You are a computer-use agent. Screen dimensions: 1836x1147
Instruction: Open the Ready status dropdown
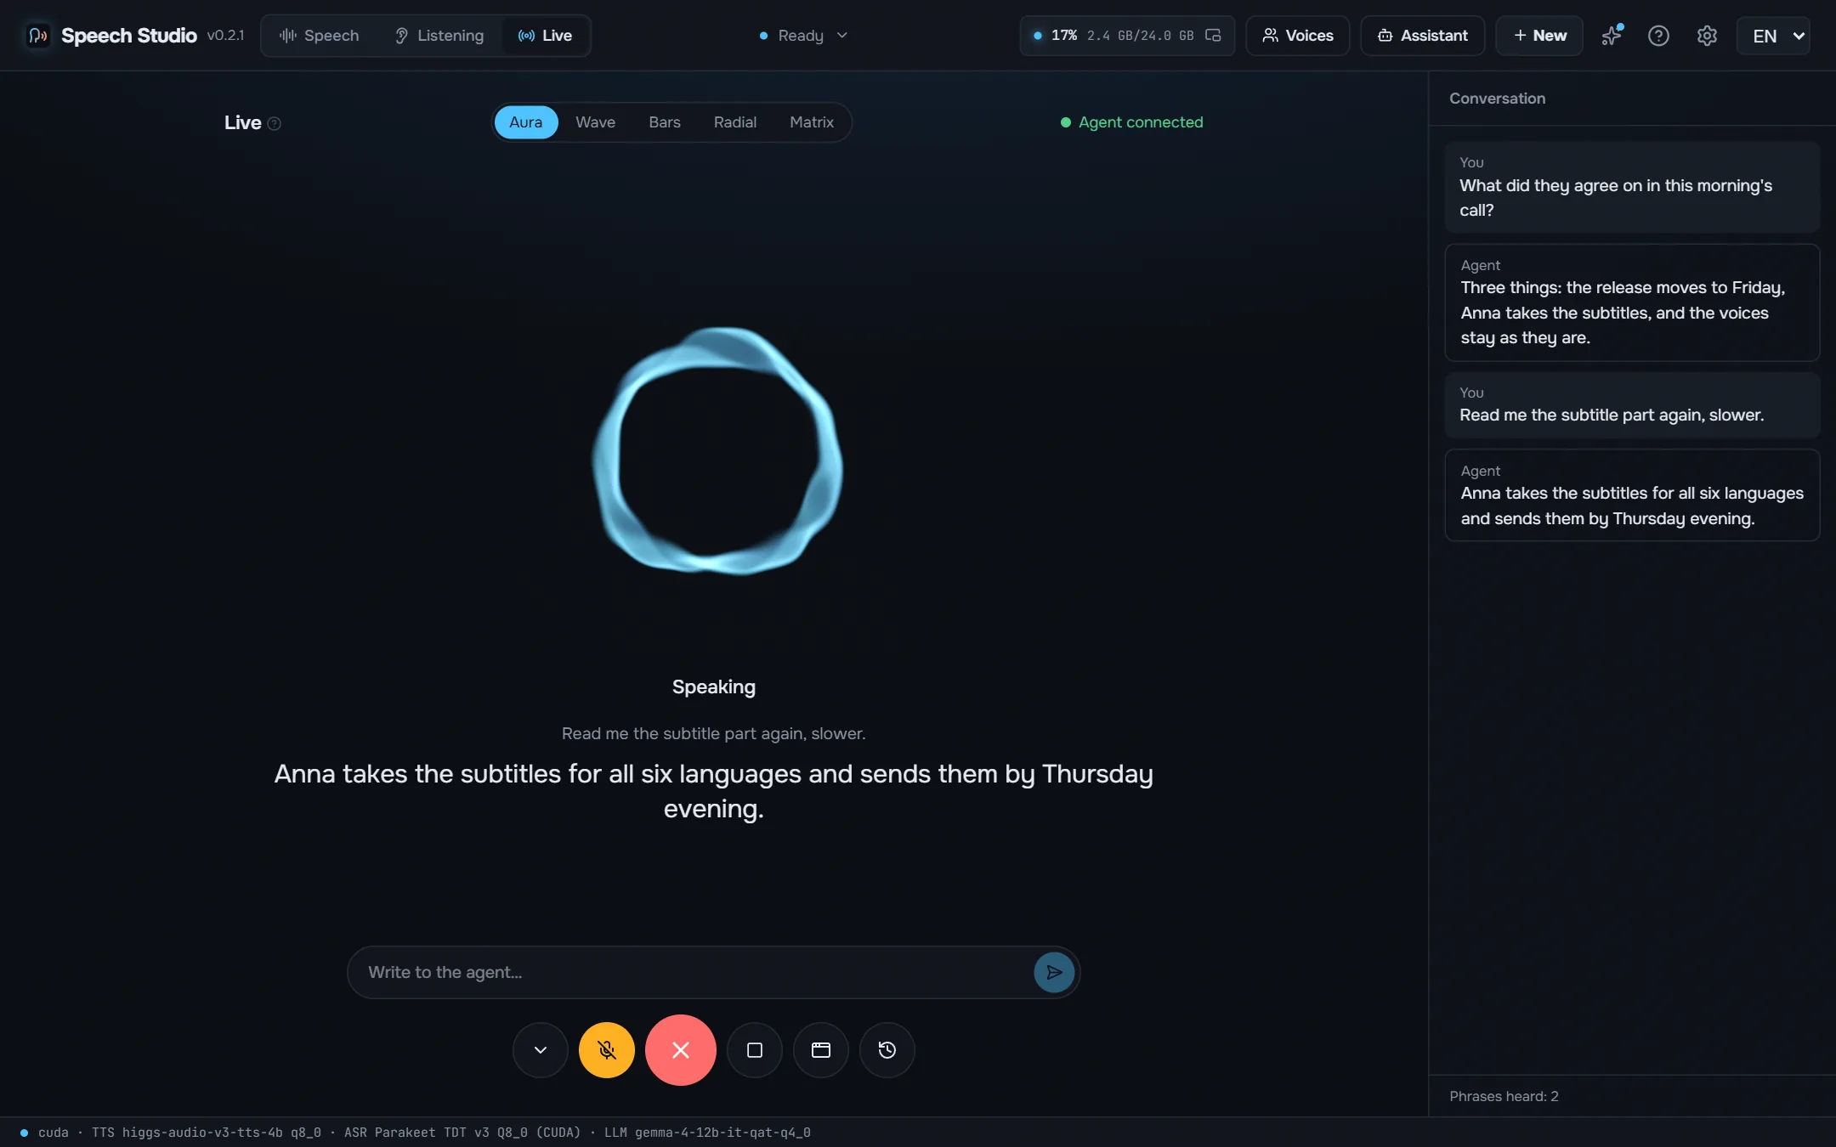click(x=803, y=36)
